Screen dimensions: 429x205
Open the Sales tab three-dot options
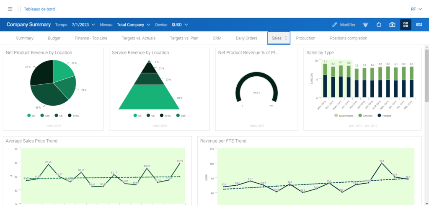pos(286,38)
